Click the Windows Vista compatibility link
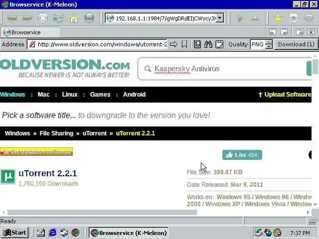Viewport: 319px width, 239px height. pos(265,204)
